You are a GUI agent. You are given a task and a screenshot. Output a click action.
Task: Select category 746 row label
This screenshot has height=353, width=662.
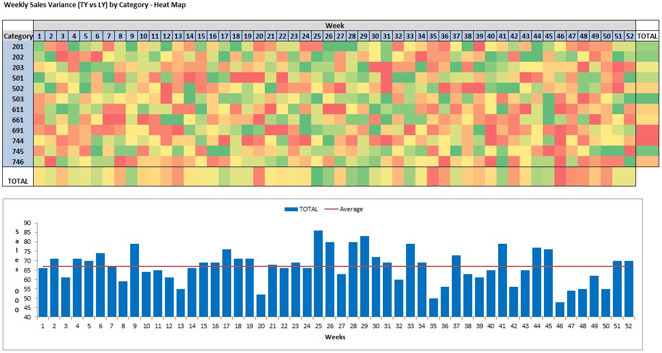[x=18, y=162]
